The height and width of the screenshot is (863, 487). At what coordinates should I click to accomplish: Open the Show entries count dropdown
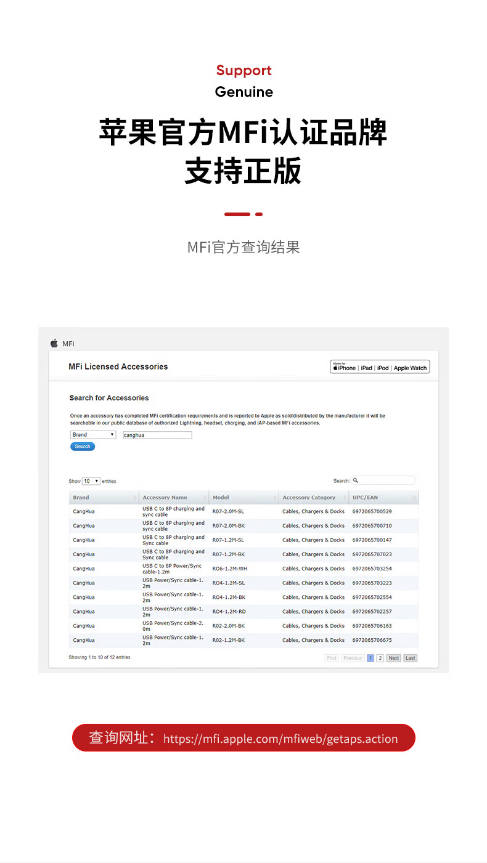coord(91,481)
